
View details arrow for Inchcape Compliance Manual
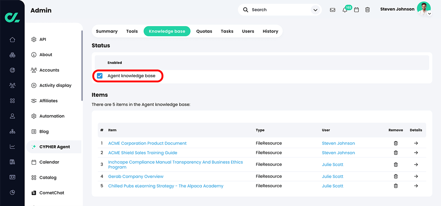[416, 165]
